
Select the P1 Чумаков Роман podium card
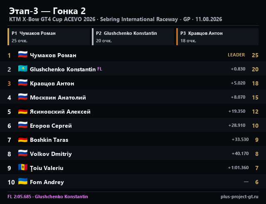click(49, 37)
